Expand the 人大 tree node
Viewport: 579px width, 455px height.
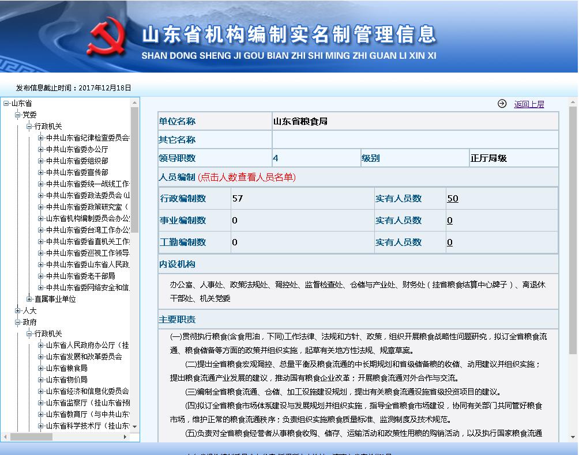pos(18,310)
